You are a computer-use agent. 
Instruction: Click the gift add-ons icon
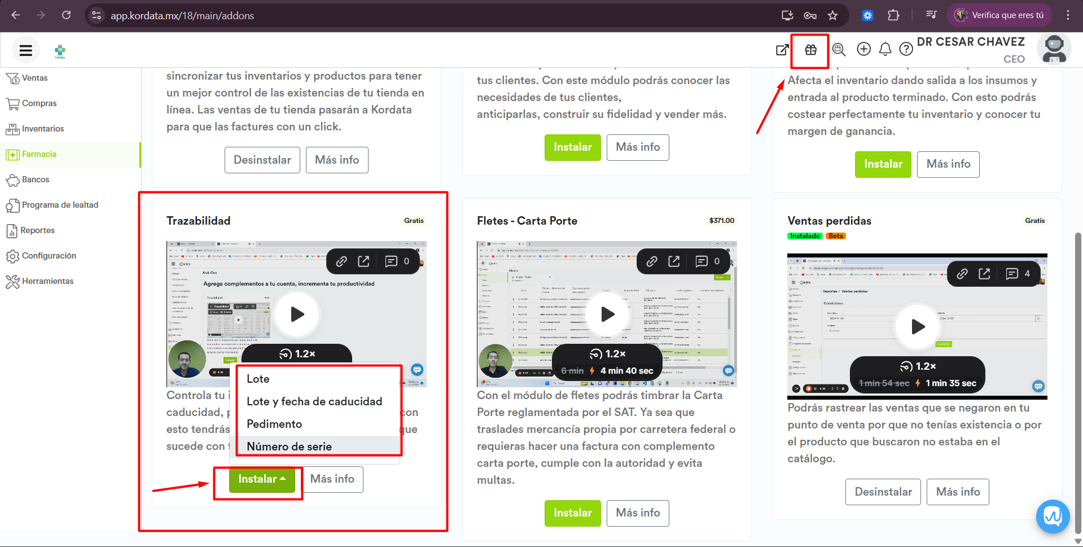point(810,50)
